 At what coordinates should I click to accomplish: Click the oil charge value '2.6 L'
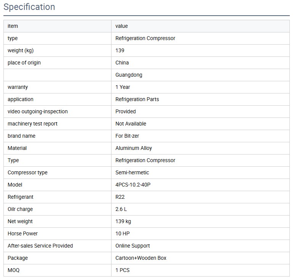point(122,209)
